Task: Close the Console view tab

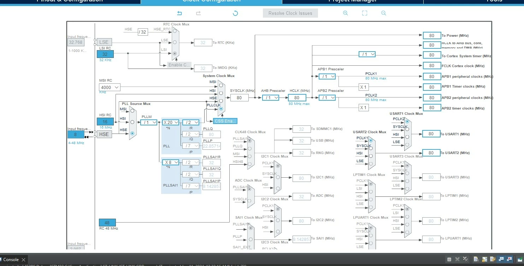Action: click(x=23, y=260)
